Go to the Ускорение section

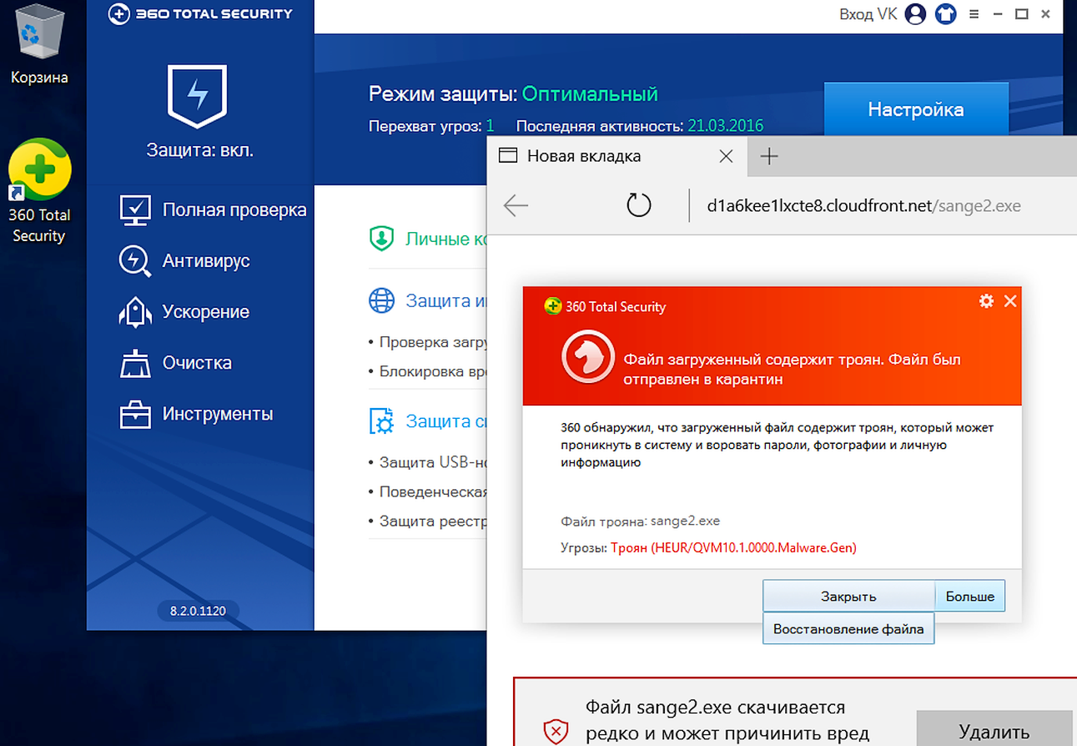point(206,312)
